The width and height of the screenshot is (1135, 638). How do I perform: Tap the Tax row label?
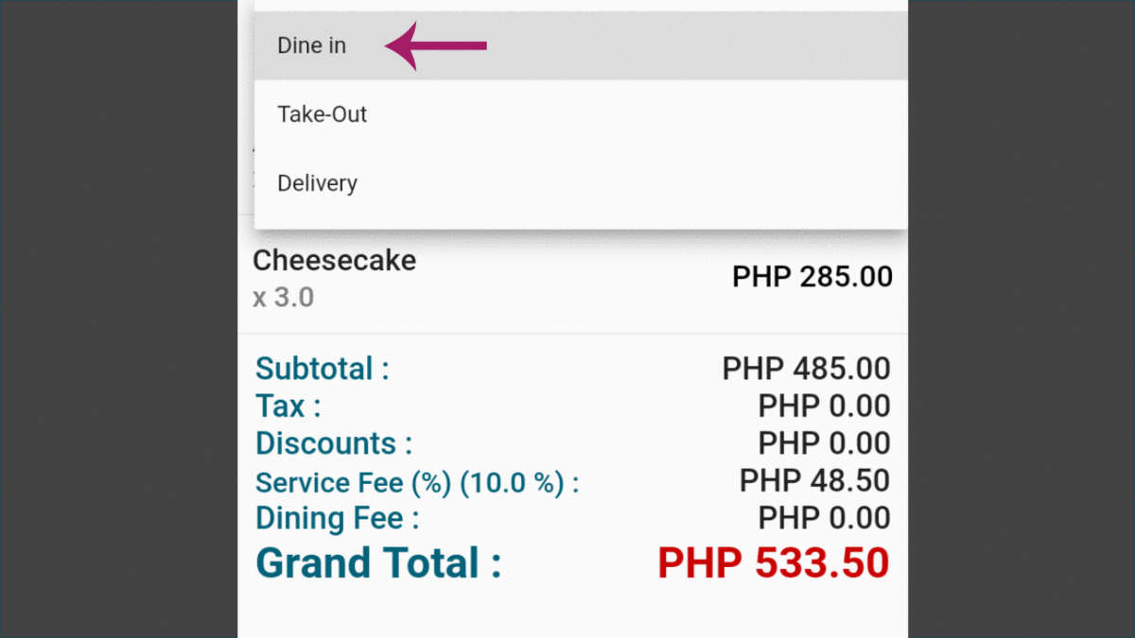288,406
